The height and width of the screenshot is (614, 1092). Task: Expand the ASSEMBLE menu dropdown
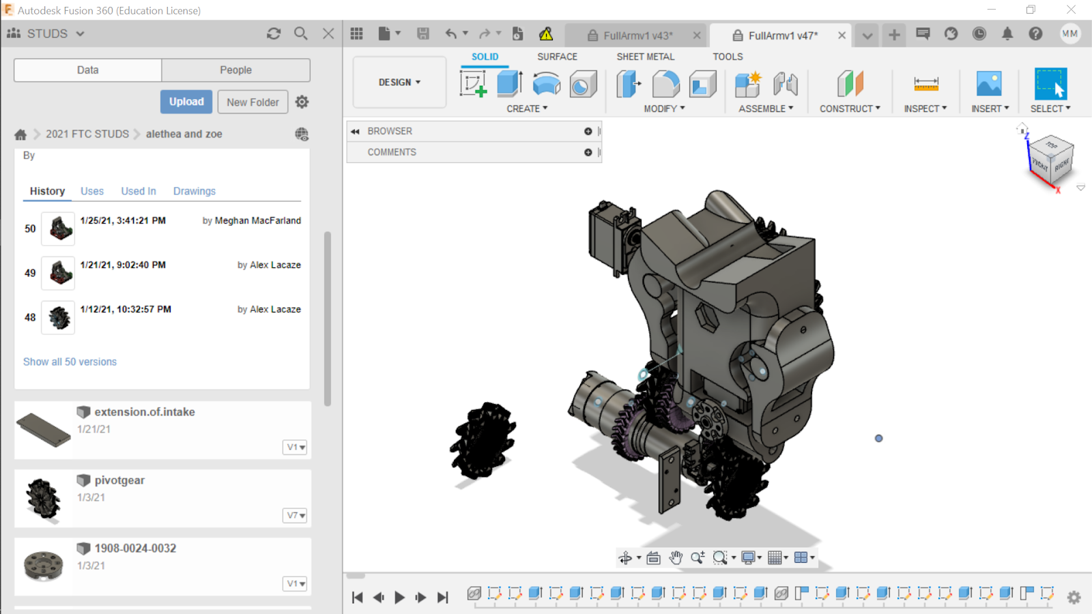(x=766, y=108)
